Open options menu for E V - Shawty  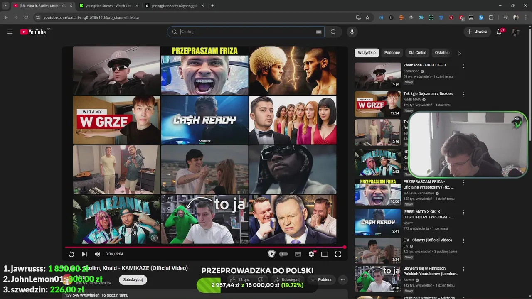pos(464,241)
